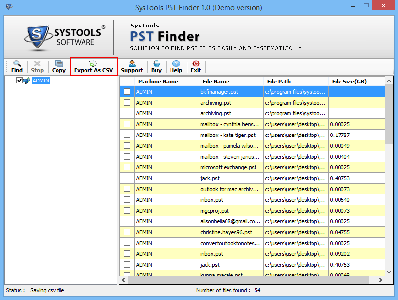Screen dimensions: 398x300
Task: Check the mailbox - steven janus row checkbox
Action: tap(127, 157)
